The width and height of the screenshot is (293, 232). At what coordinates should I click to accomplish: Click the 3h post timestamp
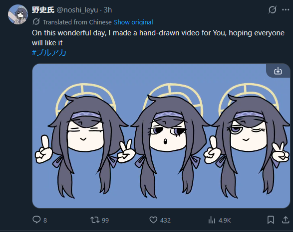108,10
